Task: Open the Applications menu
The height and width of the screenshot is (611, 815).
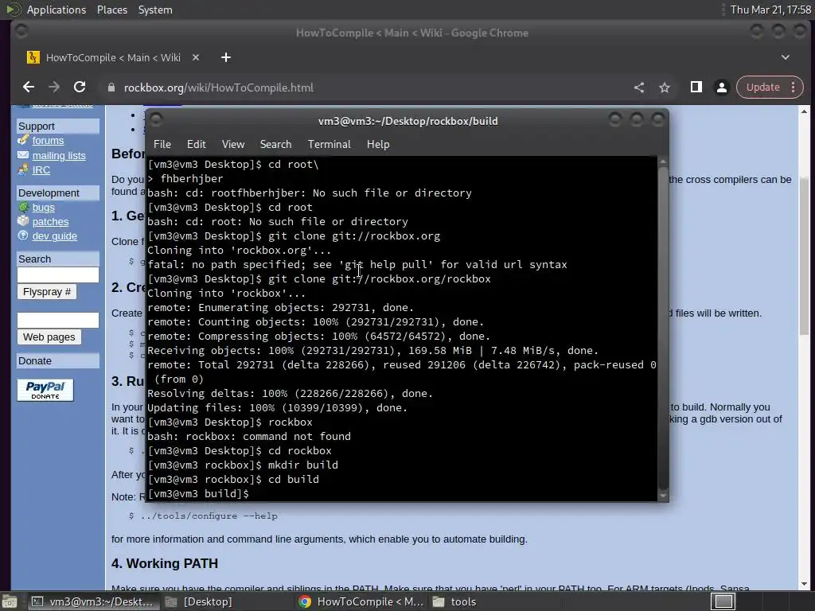Action: [57, 10]
